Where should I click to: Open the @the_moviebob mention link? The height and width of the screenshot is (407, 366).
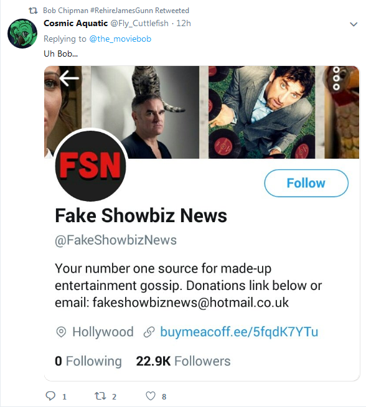[x=120, y=39]
